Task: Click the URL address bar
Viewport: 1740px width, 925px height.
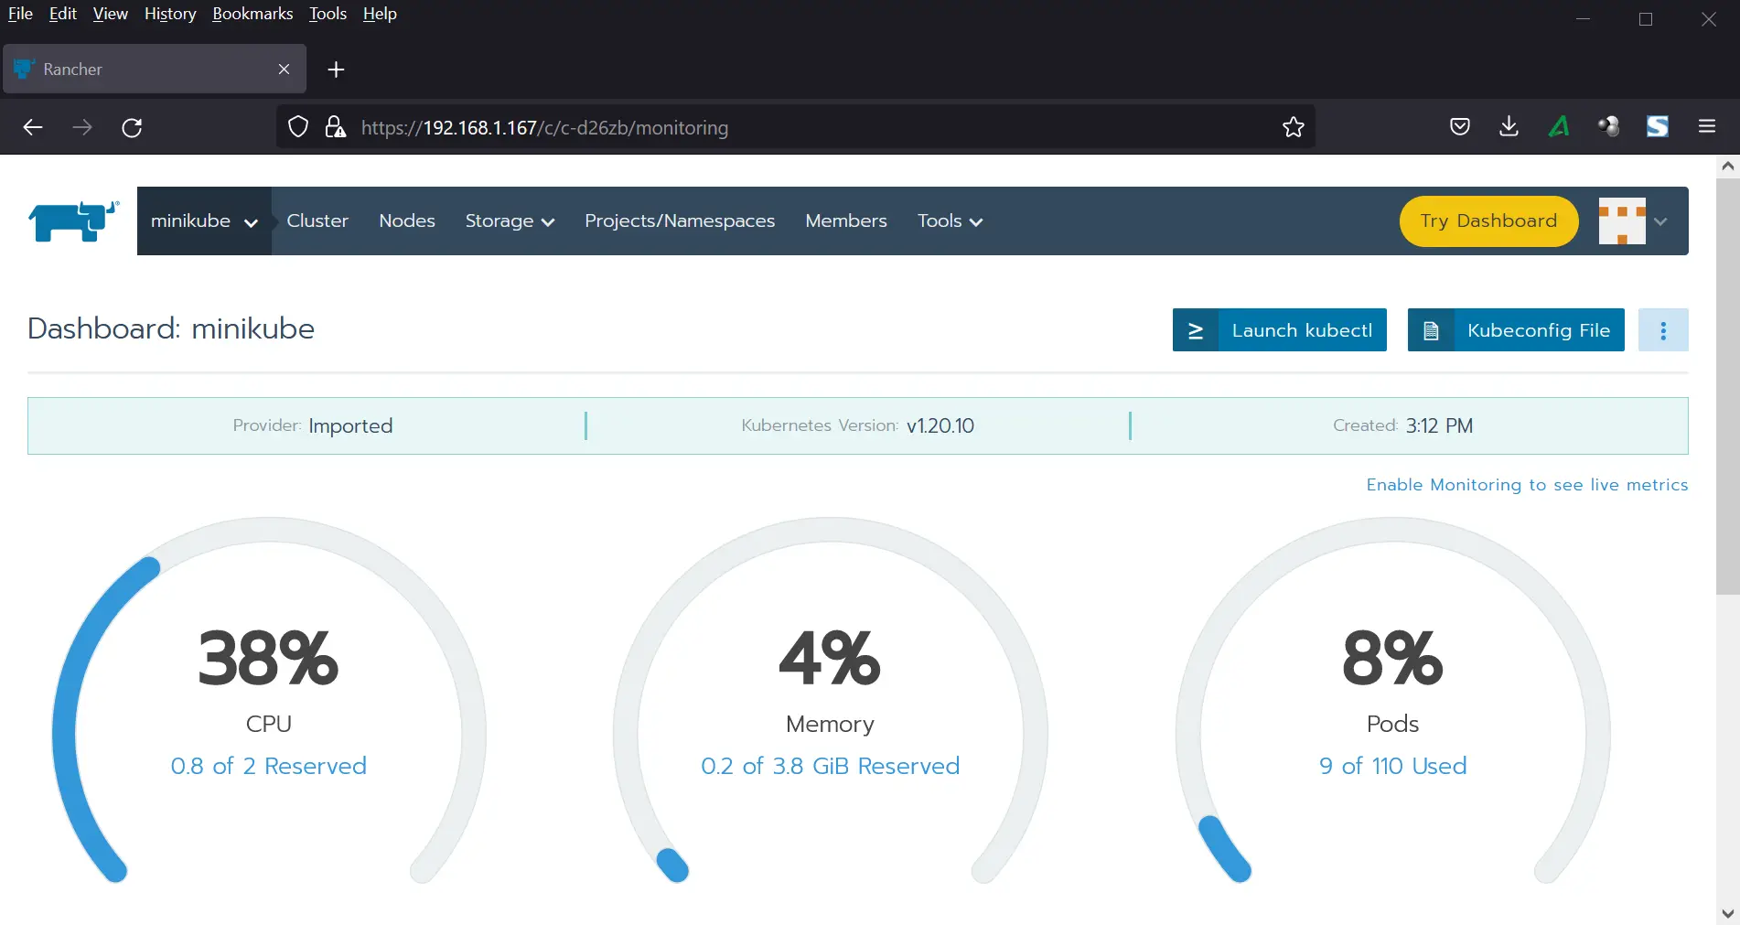Action: click(x=796, y=127)
